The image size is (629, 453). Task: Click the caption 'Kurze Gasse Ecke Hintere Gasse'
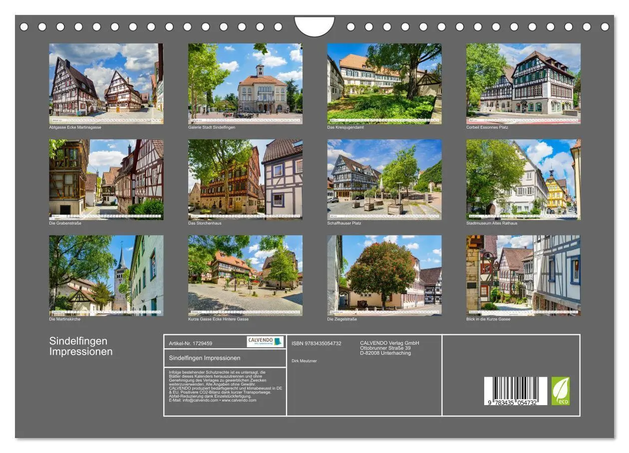(218, 319)
